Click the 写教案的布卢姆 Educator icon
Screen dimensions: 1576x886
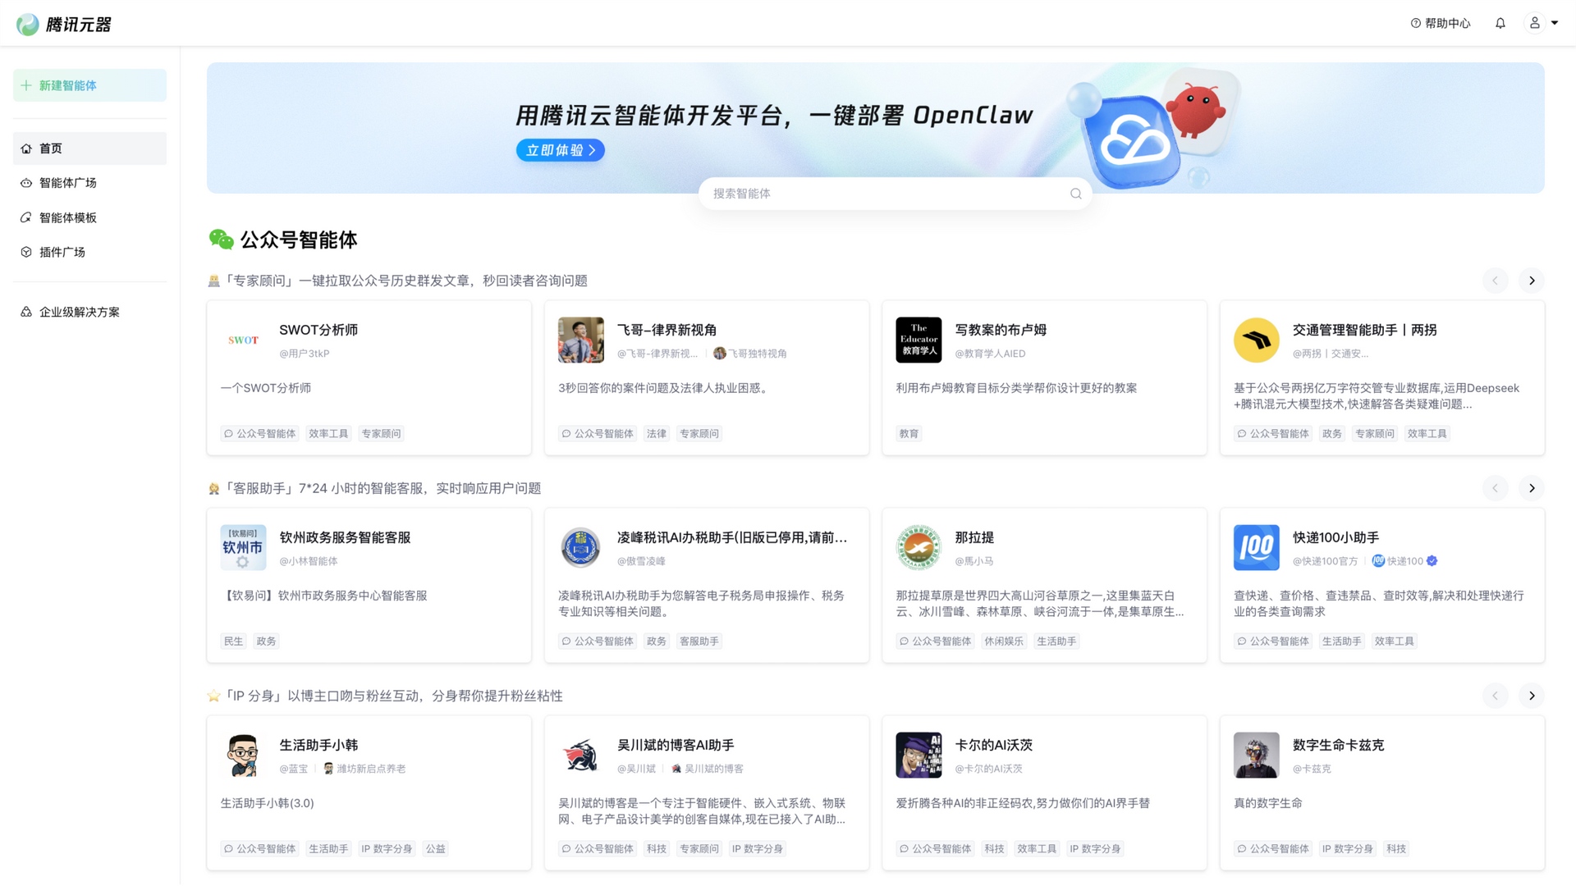pos(919,340)
